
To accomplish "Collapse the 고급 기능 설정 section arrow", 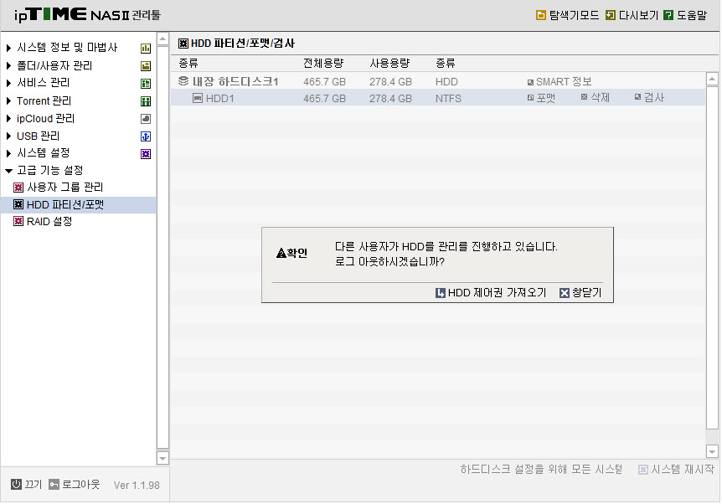I will pyautogui.click(x=8, y=171).
